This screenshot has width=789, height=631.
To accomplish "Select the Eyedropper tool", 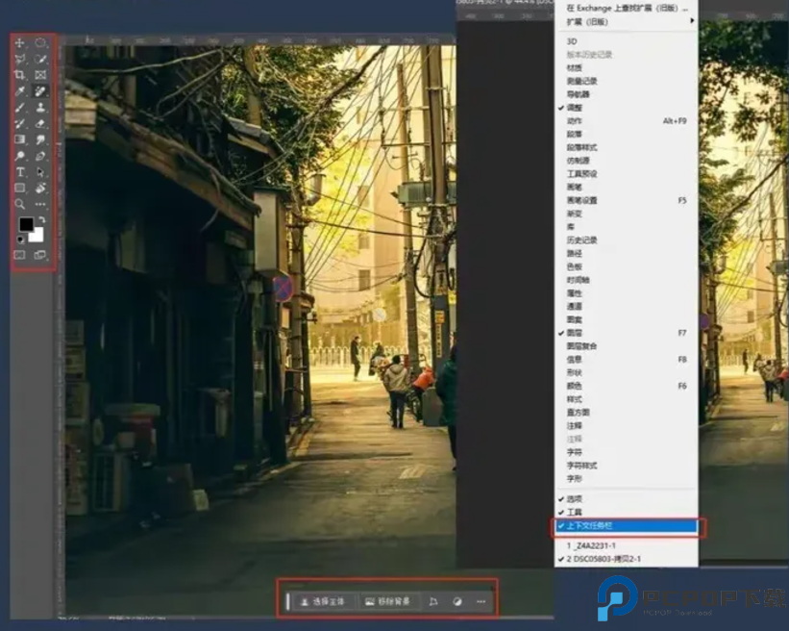I will [19, 91].
